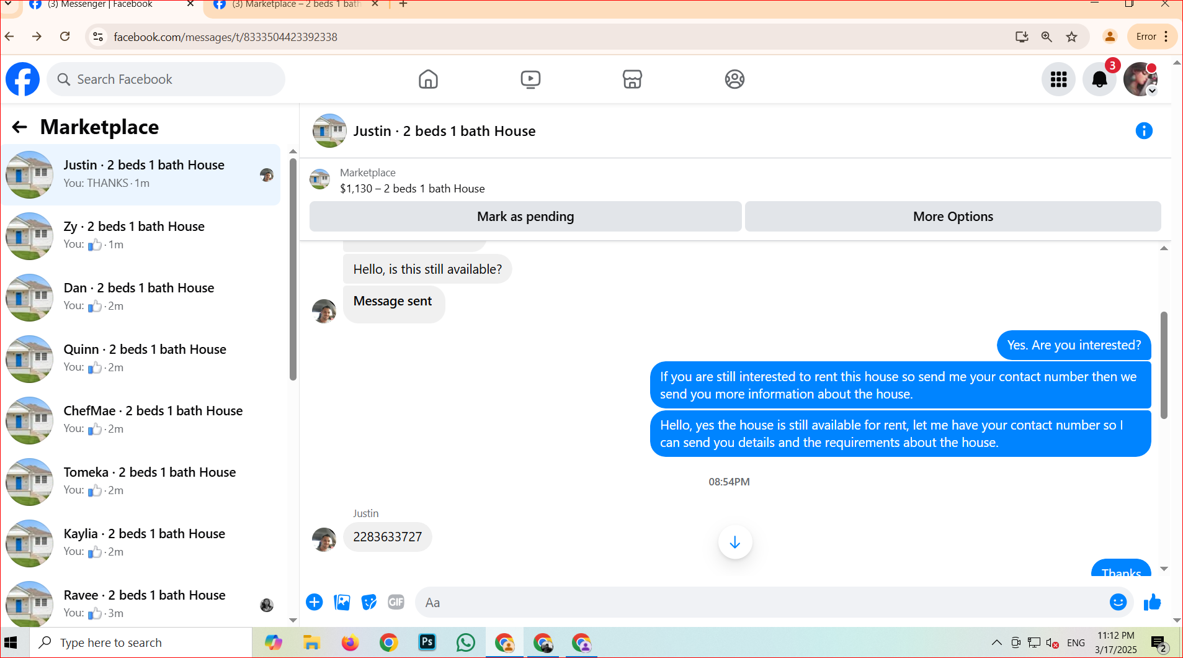Click the Justin · 2 beds chat header
Screen dimensions: 1183x658
[x=444, y=131]
